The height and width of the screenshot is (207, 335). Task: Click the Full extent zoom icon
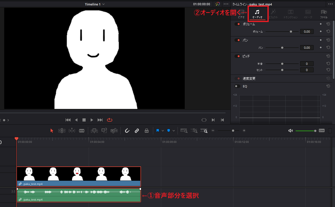[184, 130]
